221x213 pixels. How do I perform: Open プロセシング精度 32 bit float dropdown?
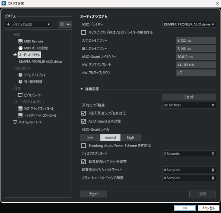(189, 105)
